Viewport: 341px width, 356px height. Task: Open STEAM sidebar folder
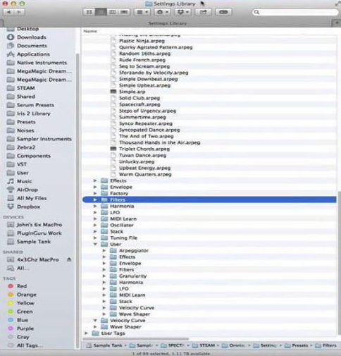(26, 88)
